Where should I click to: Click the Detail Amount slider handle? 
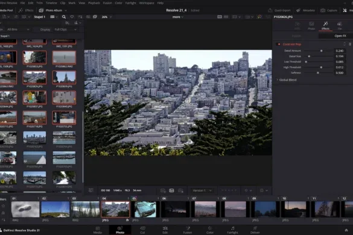(321, 51)
